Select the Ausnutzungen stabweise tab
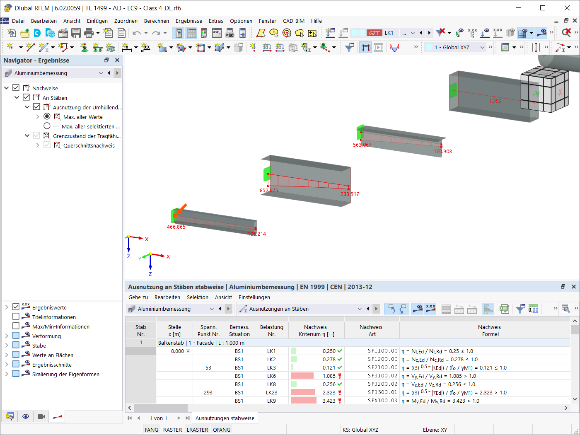 (x=225, y=418)
